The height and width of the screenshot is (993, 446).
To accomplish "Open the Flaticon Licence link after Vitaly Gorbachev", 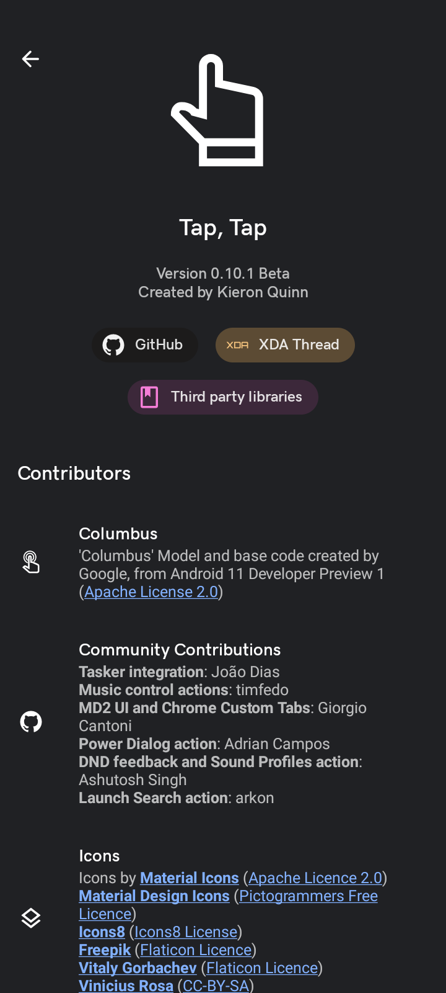I will click(262, 968).
